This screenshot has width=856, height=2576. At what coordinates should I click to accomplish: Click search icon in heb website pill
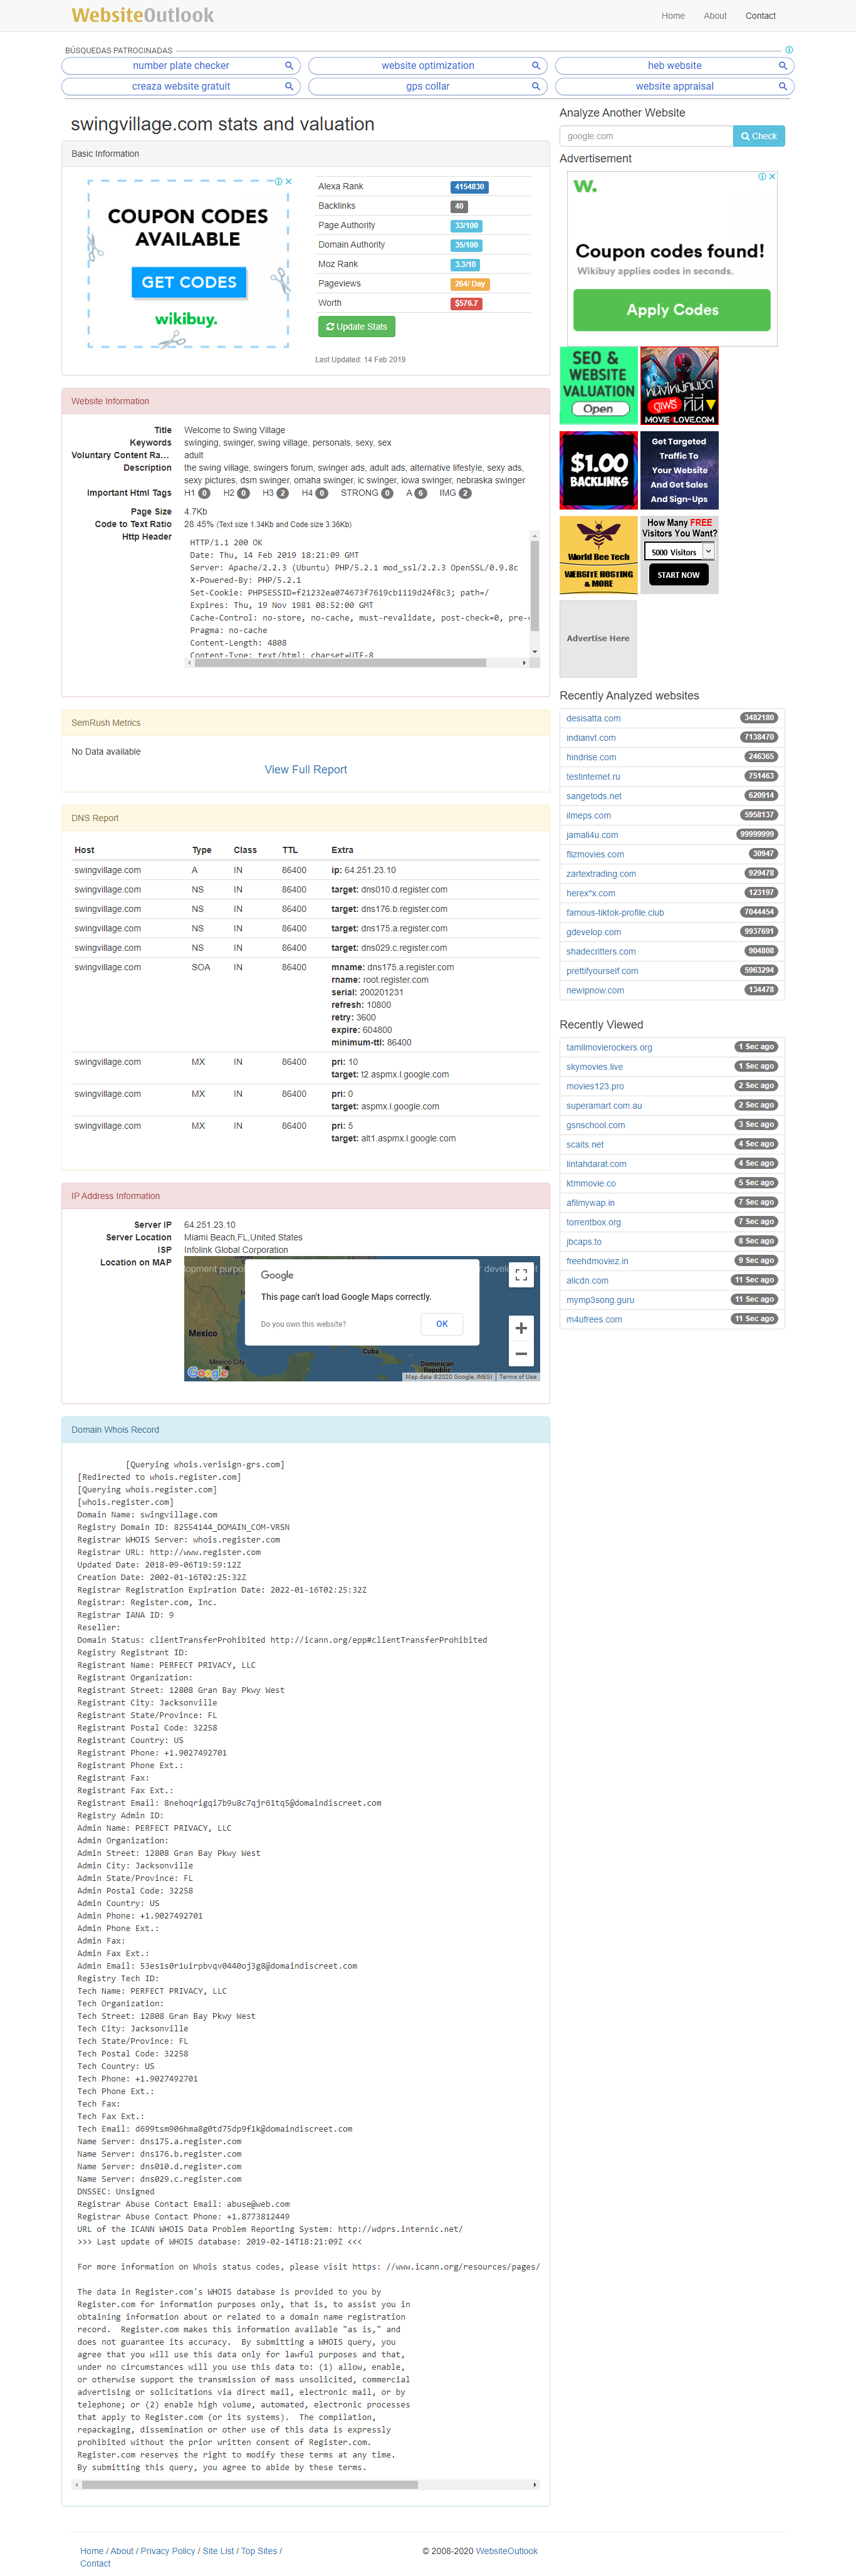783,66
